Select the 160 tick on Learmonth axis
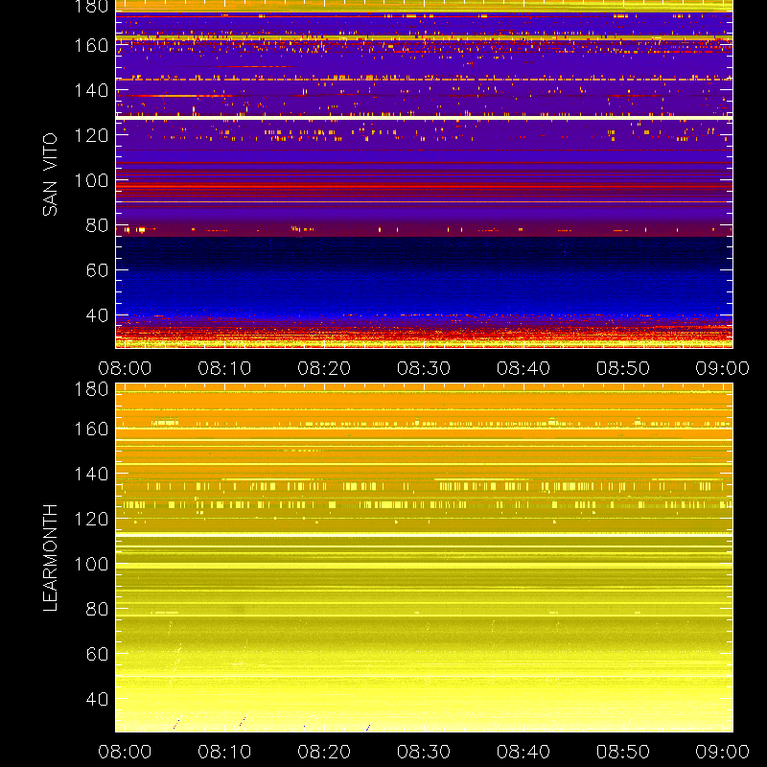Viewport: 767px width, 767px height. click(x=91, y=429)
